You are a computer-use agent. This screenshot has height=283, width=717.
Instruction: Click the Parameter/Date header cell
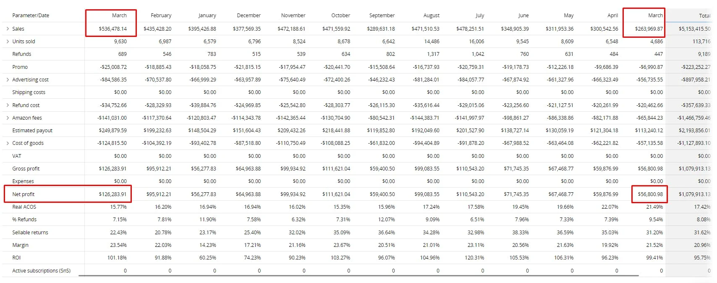point(31,16)
